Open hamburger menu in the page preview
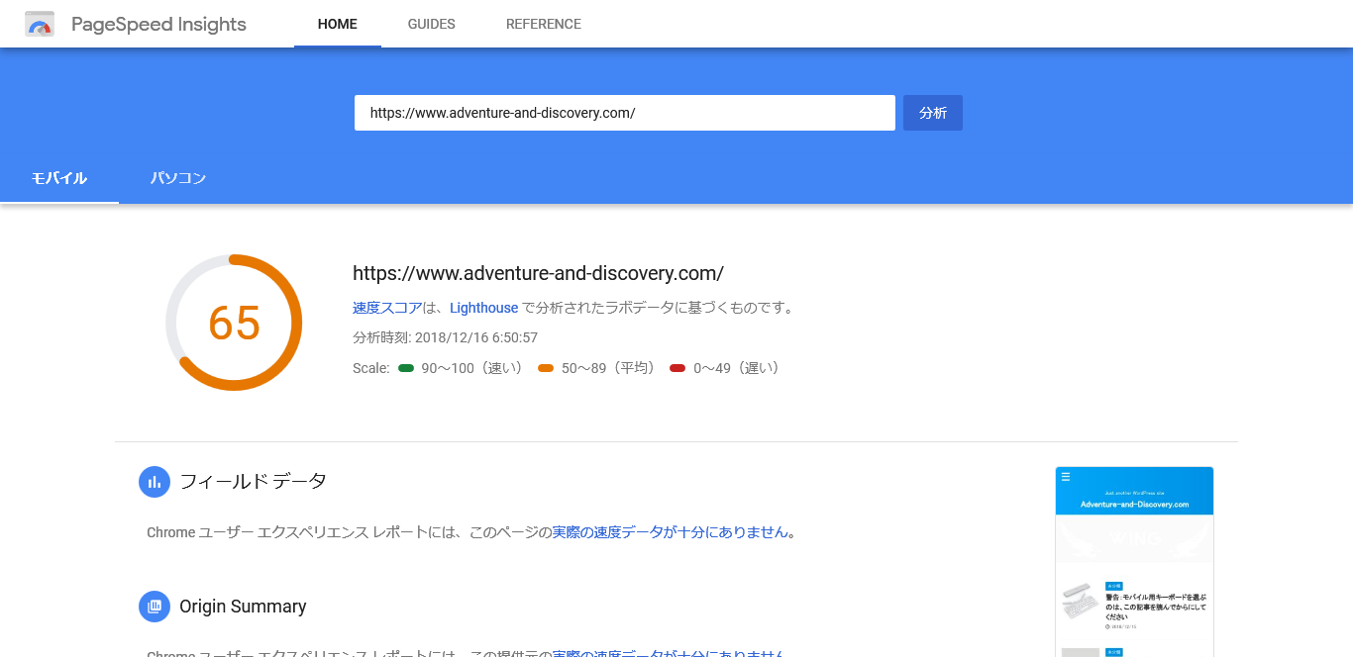Viewport: 1353px width, 657px height. 1066,476
